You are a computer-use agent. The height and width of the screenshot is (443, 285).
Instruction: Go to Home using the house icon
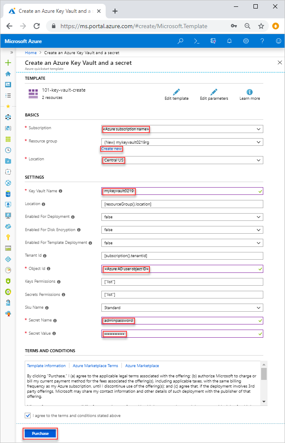coord(9,73)
